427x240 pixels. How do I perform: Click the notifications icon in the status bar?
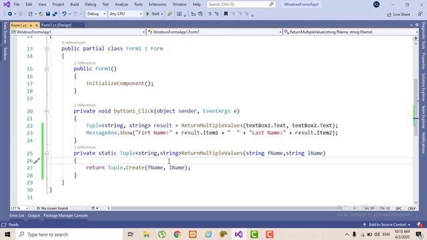click(x=420, y=225)
